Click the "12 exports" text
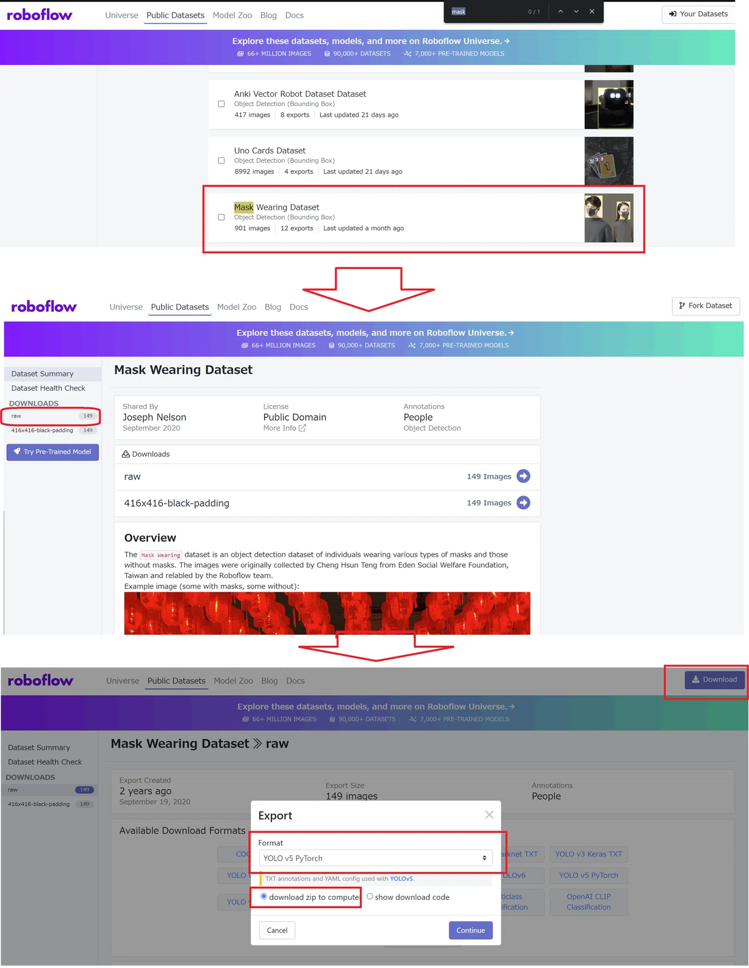Viewport: 749px width, 968px height. tap(296, 228)
